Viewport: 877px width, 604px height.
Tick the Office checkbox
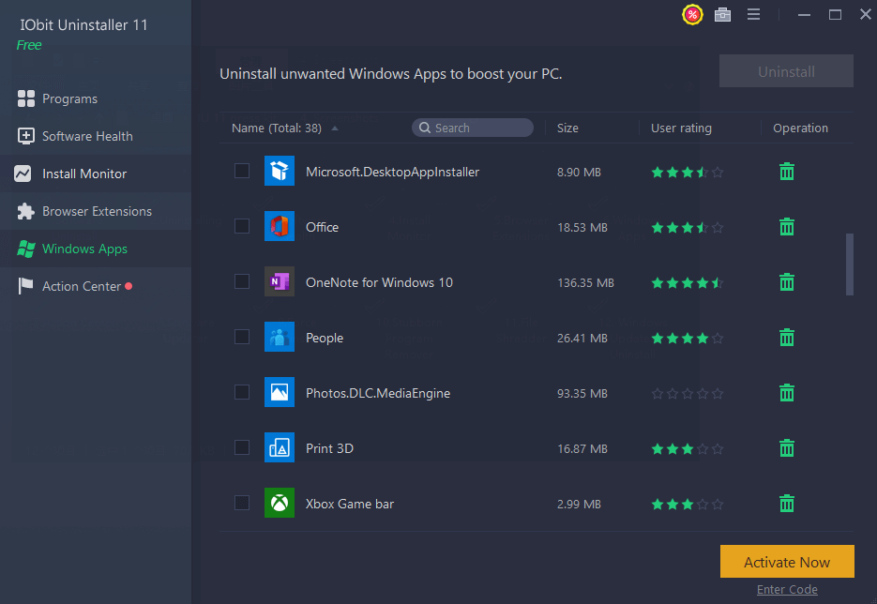click(242, 226)
